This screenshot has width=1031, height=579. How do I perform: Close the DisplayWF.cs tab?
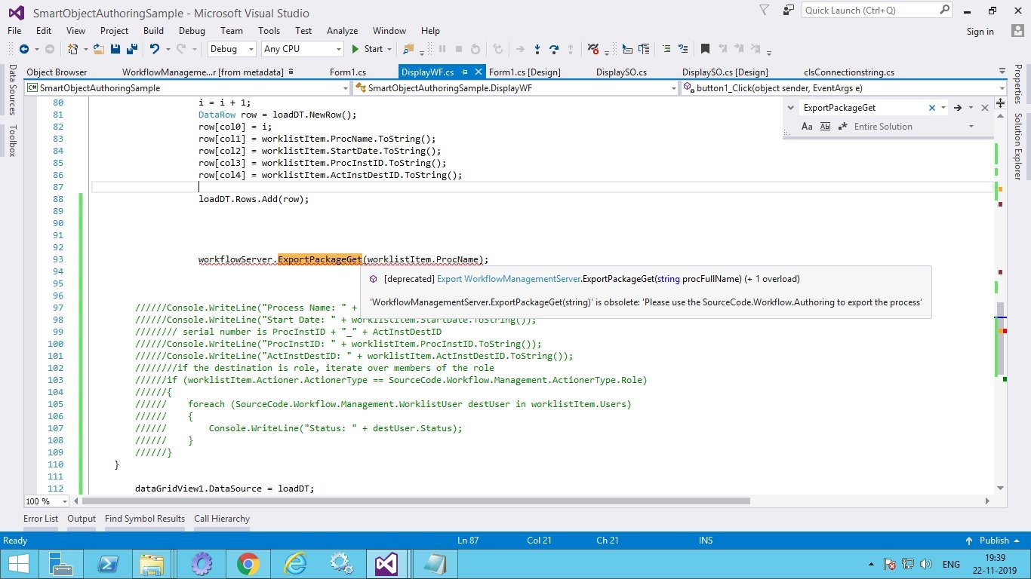pos(478,72)
